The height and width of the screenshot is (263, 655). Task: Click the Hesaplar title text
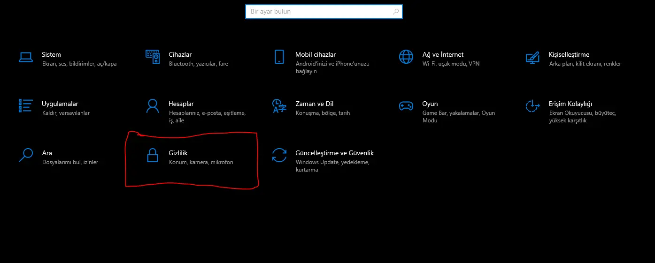pos(181,104)
